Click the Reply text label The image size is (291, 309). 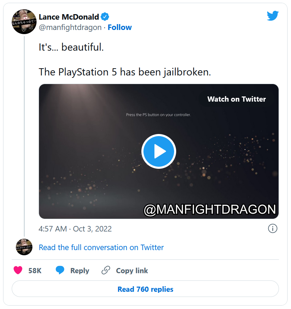(80, 271)
